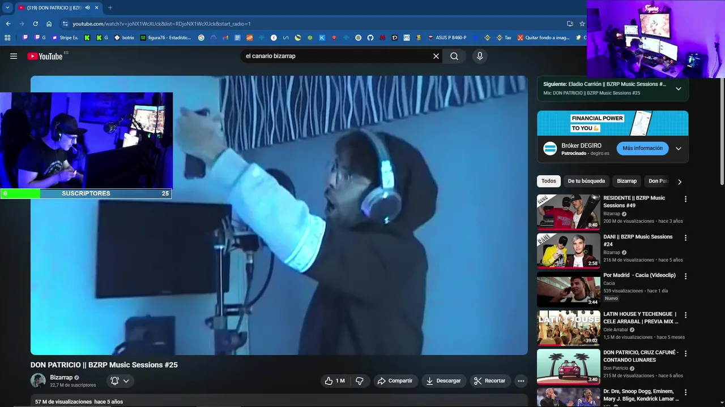Open the figura76 Estadístic... bookmark
Viewport: 725px width, 407px height.
click(165, 38)
